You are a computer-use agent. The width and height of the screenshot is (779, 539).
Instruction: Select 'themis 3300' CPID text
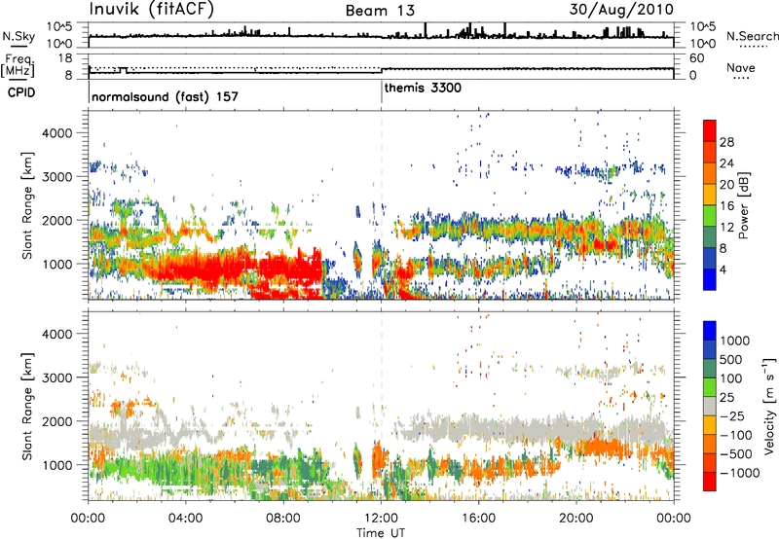pyautogui.click(x=423, y=88)
